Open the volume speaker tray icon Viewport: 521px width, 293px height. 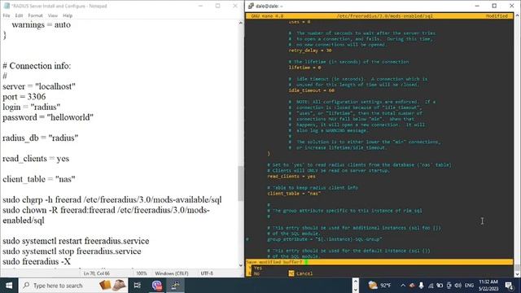pyautogui.click(x=458, y=286)
